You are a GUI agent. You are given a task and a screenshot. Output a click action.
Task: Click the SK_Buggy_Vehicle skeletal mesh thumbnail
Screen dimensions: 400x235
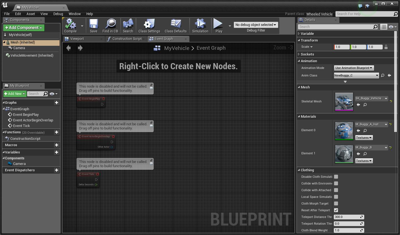tap(344, 102)
